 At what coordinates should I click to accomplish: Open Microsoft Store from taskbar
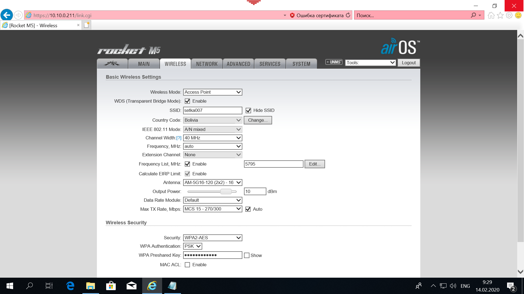click(x=111, y=286)
